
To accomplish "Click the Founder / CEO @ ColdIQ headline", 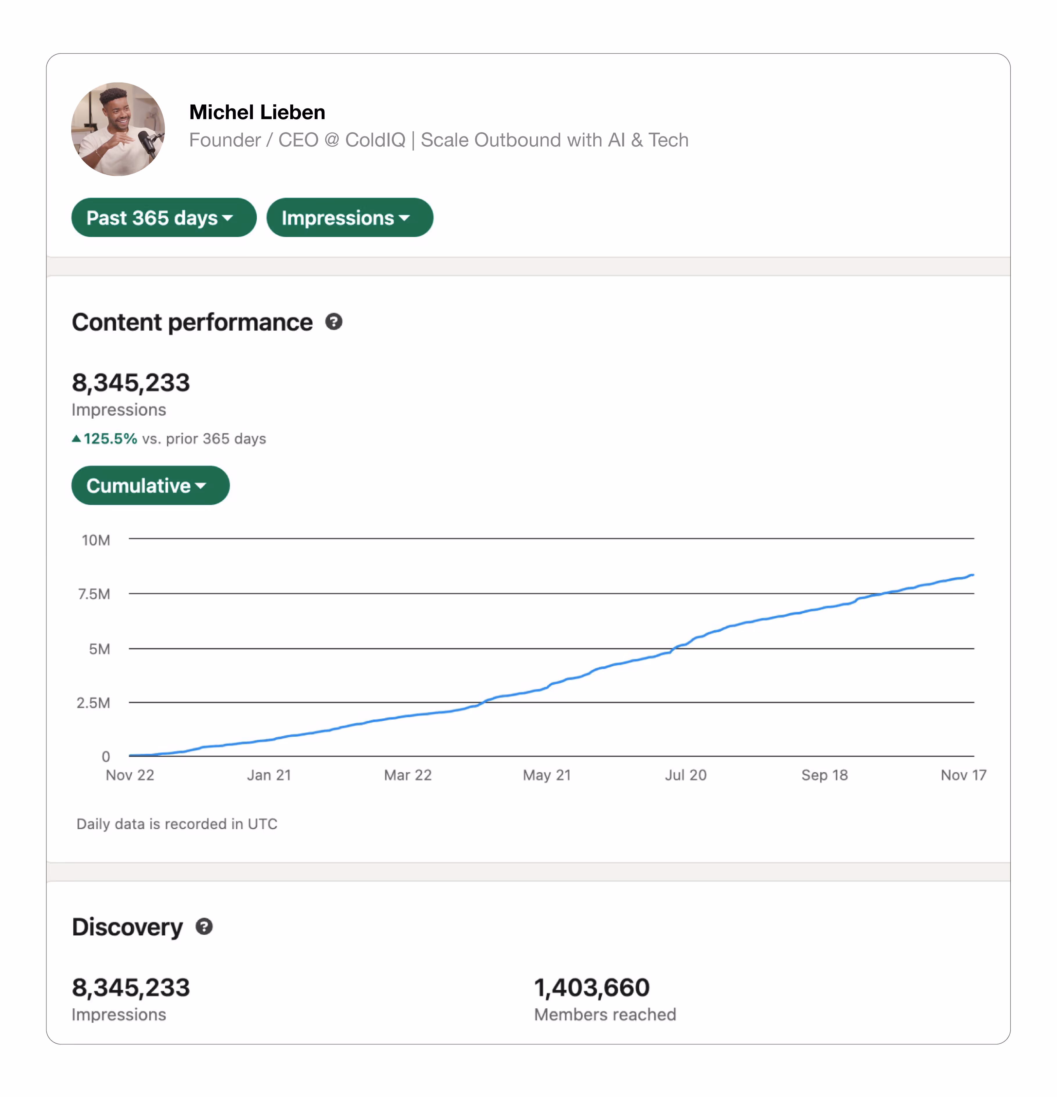I will (438, 140).
